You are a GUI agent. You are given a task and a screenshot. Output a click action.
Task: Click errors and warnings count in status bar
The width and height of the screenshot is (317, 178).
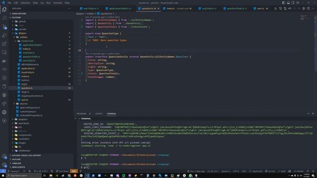(41, 171)
